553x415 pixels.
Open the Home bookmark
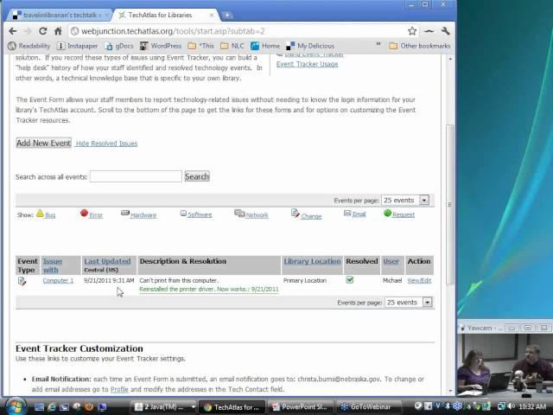pos(265,46)
